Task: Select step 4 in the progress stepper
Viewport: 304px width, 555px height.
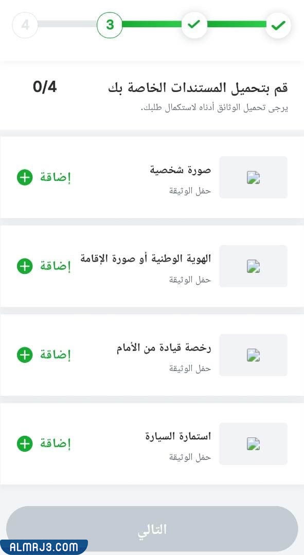Action: tap(25, 24)
